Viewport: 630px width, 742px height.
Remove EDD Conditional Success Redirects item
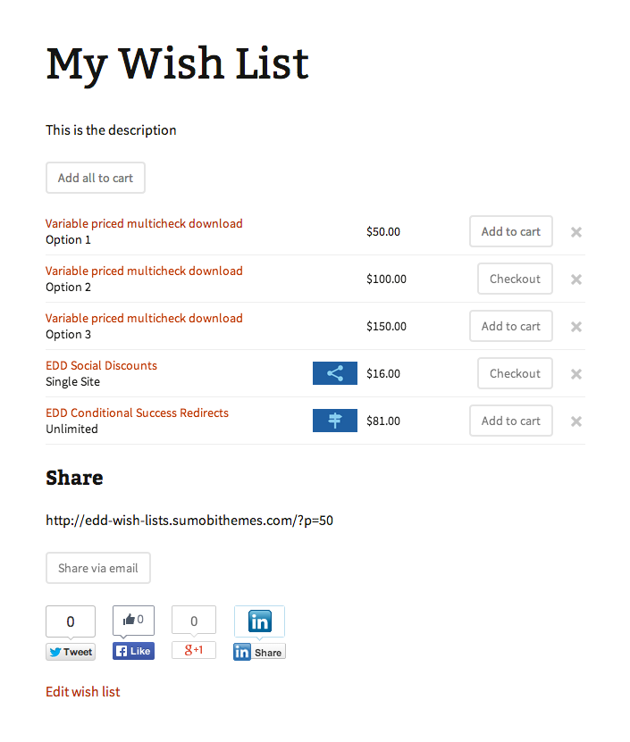click(x=576, y=421)
